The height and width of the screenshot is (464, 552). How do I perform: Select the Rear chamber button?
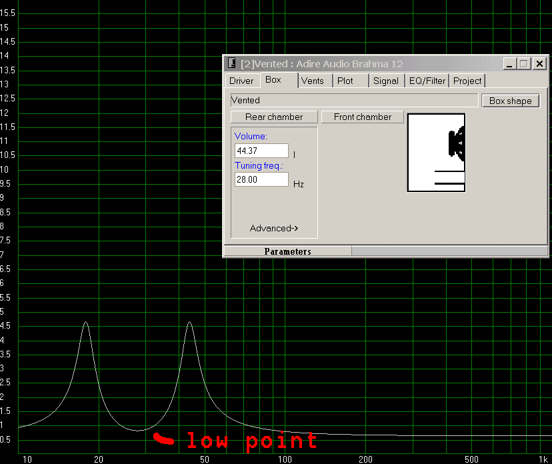pos(274,117)
